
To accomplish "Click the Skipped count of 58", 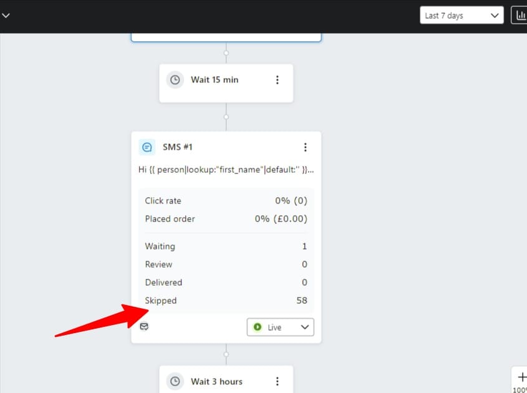I will 302,301.
